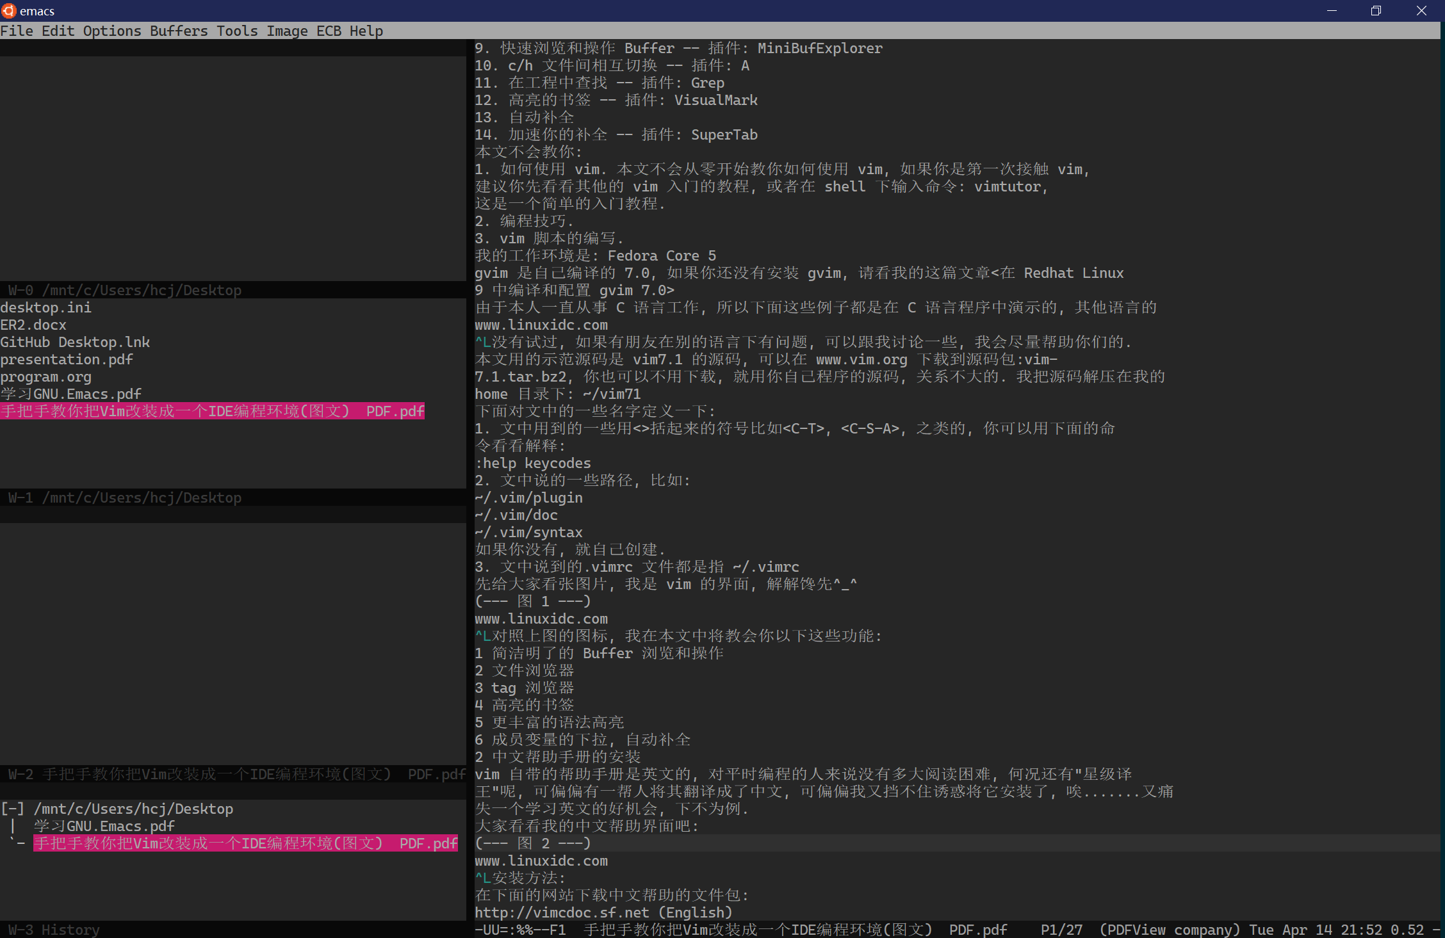Image resolution: width=1445 pixels, height=938 pixels.
Task: Open presentation.pdf from the sources list
Action: tap(67, 359)
